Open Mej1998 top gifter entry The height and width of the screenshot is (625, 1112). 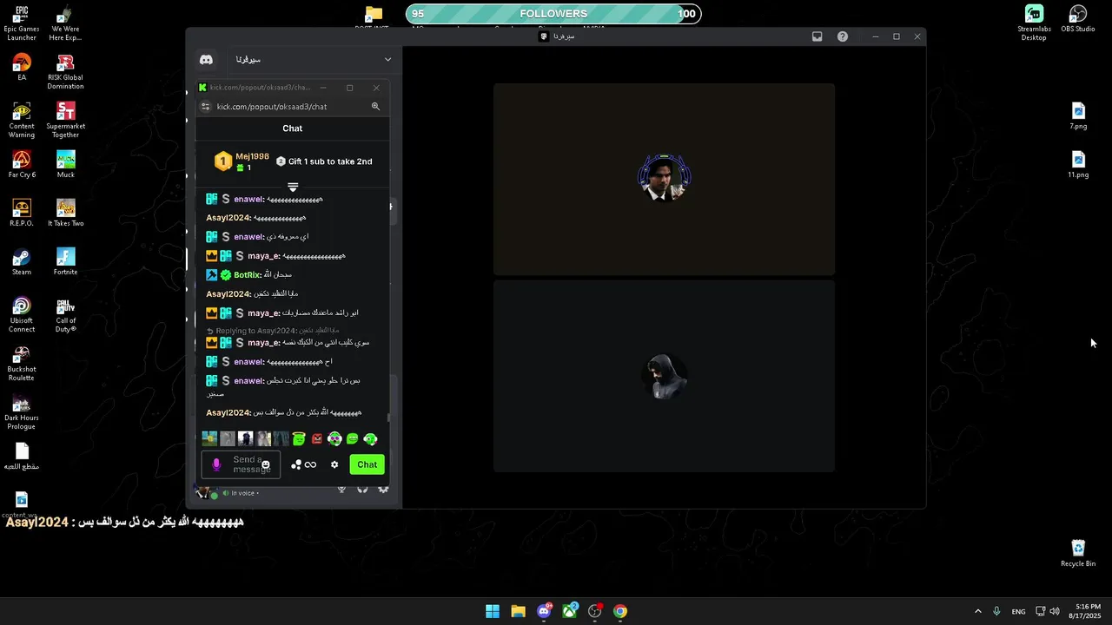[x=242, y=161]
